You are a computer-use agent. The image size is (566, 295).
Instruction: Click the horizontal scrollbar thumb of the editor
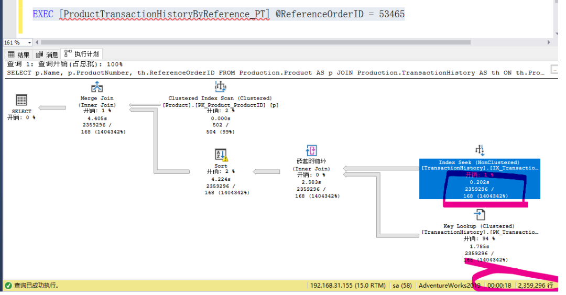256,42
